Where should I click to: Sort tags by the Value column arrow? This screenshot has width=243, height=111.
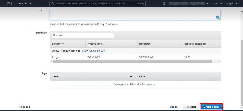tap(217, 77)
